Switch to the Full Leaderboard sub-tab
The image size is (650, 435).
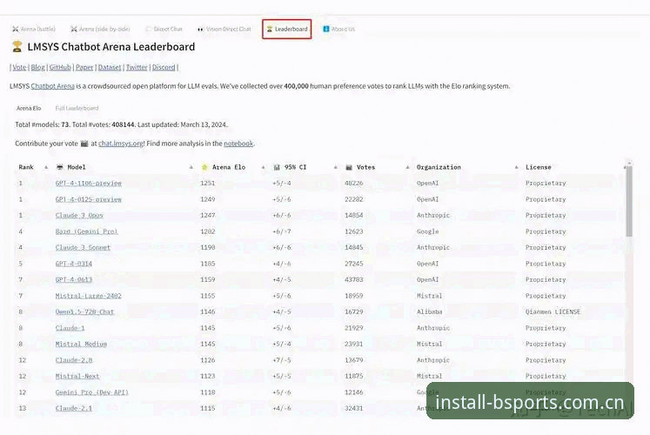click(77, 108)
